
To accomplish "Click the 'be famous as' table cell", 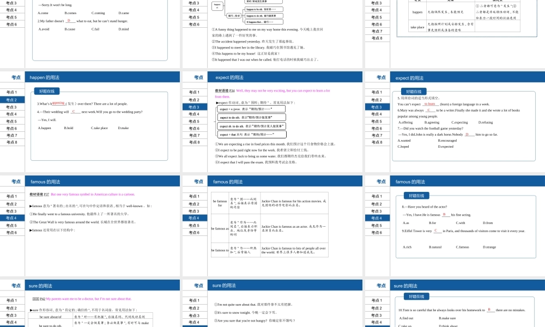I will click(x=220, y=229).
